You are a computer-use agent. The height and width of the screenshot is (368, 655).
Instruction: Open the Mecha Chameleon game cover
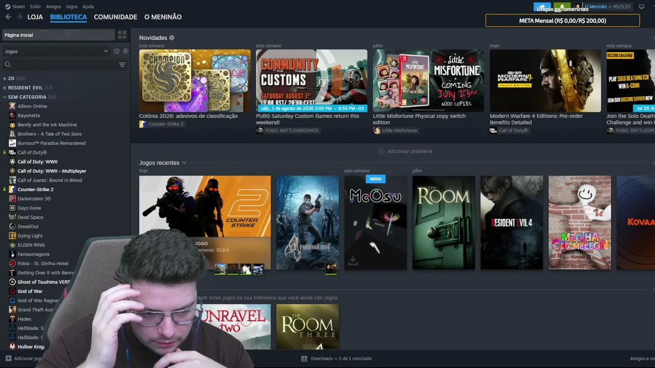pyautogui.click(x=580, y=223)
